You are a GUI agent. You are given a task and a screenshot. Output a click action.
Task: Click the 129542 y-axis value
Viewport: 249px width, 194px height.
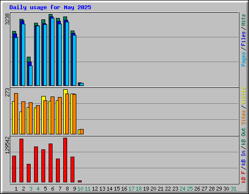point(7,145)
